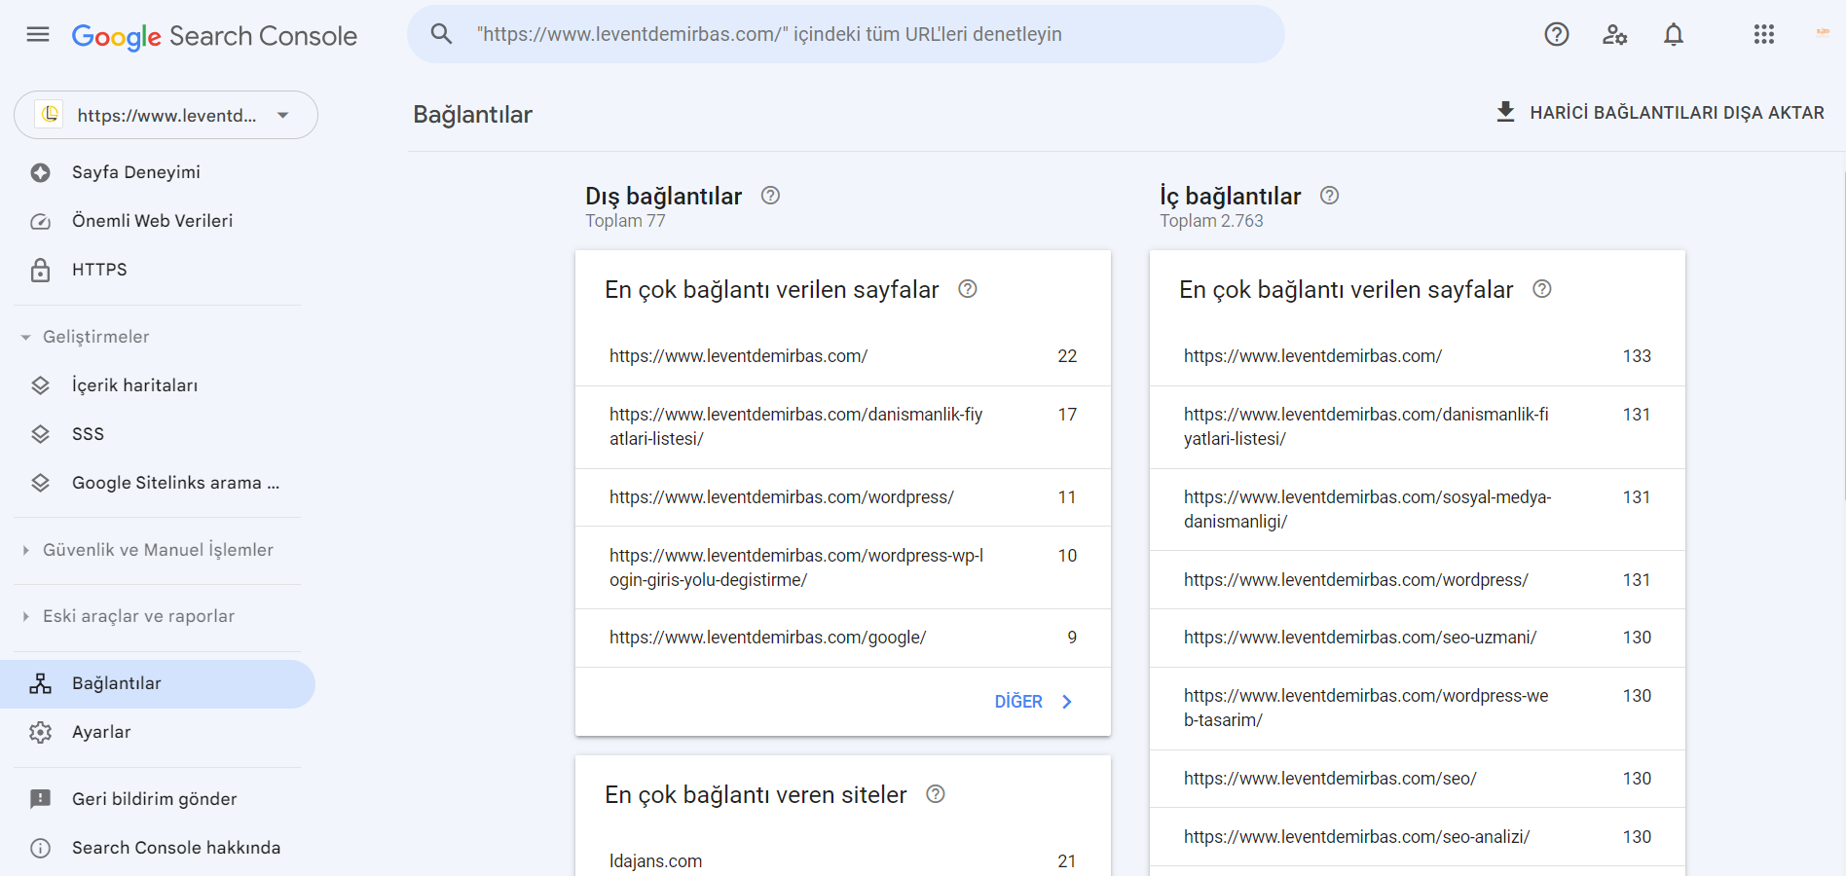This screenshot has width=1846, height=876.
Task: Open Search Console hakkında
Action: point(158,848)
